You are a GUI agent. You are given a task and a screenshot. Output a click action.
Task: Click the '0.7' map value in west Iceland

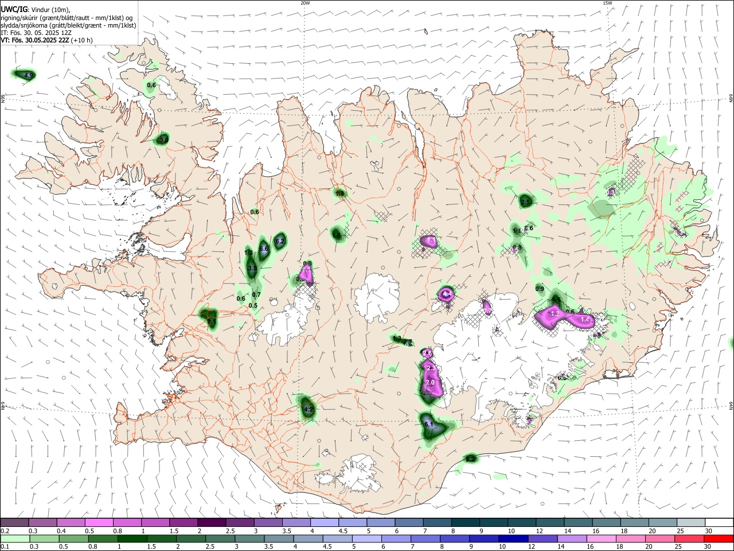(x=256, y=294)
